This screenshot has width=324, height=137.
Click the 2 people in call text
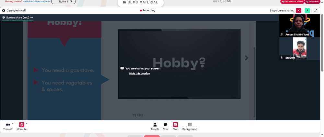16,11
